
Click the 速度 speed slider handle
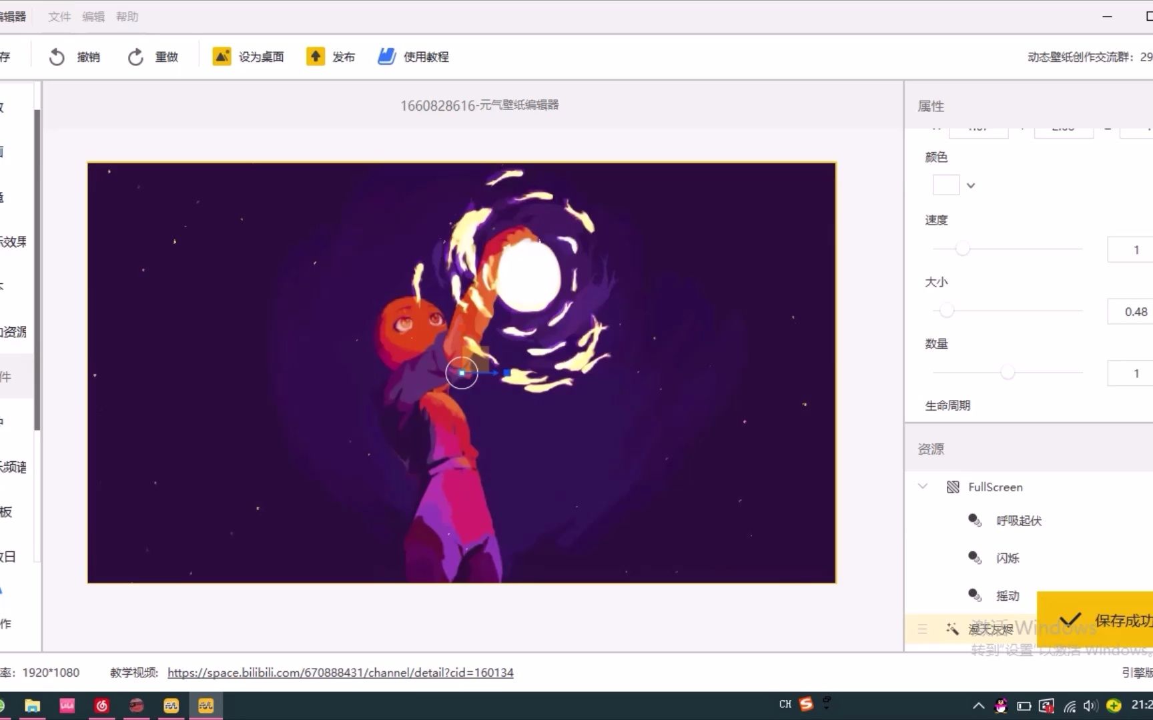(962, 249)
